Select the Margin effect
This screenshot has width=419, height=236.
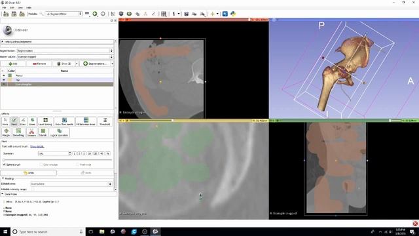click(6, 132)
